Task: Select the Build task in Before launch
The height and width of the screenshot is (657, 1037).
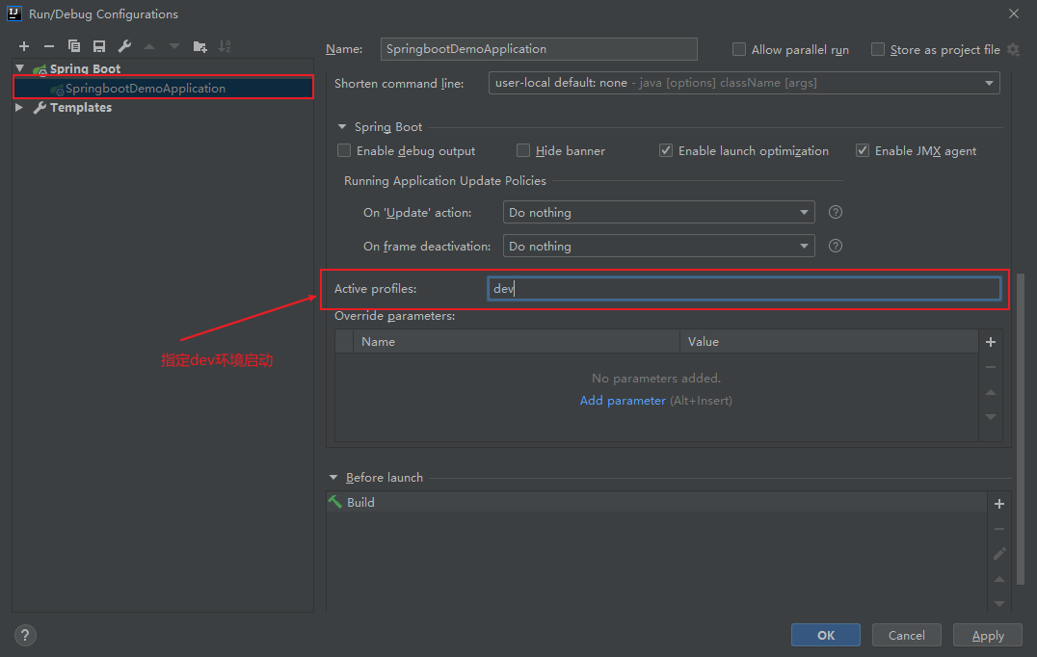Action: pos(361,503)
